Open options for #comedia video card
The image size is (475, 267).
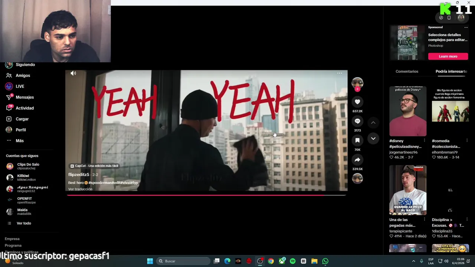[467, 141]
